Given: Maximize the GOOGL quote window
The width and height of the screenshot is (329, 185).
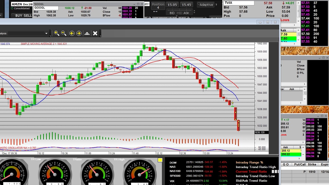Looking at the screenshot, I should click(138, 4).
